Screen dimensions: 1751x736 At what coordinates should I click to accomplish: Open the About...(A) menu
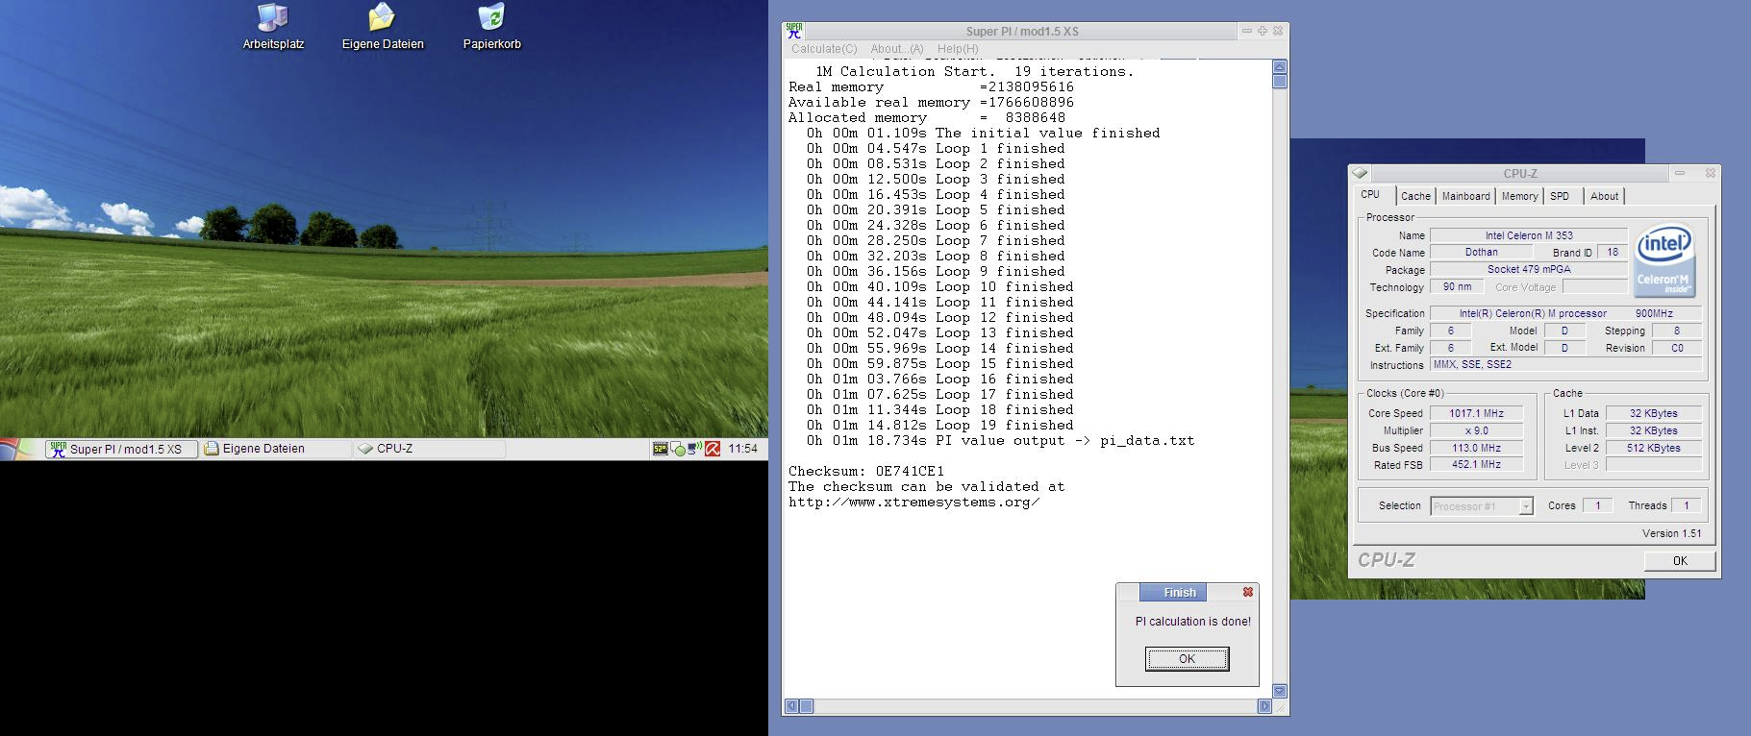tap(897, 49)
